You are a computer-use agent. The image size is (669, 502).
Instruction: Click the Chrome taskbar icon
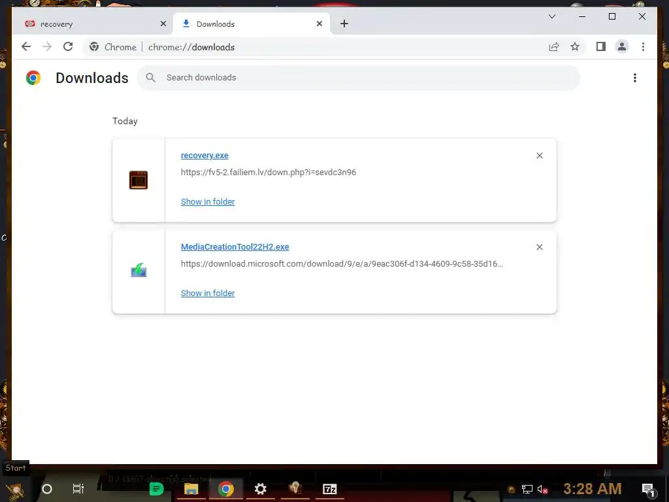(x=225, y=489)
